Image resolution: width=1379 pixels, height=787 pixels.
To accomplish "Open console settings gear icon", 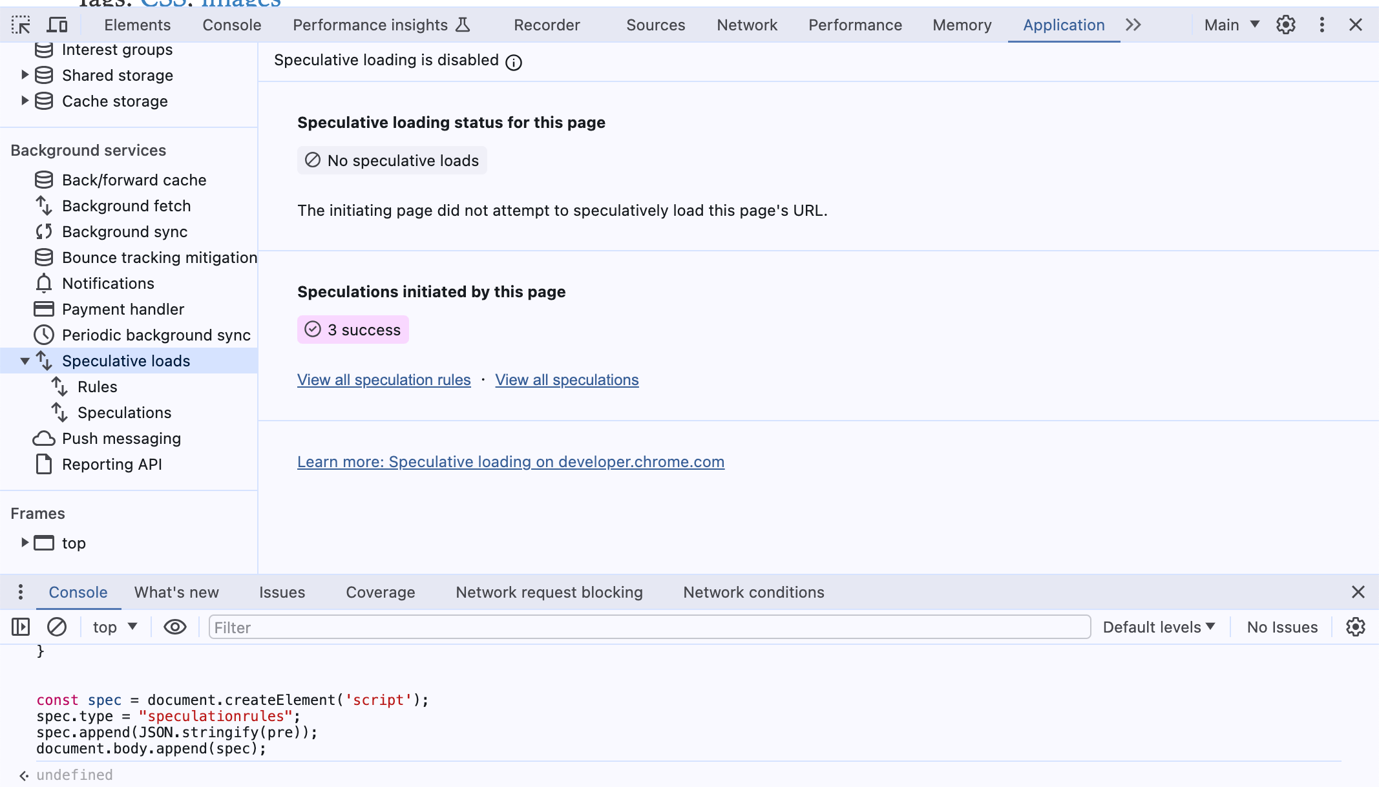I will [x=1355, y=627].
